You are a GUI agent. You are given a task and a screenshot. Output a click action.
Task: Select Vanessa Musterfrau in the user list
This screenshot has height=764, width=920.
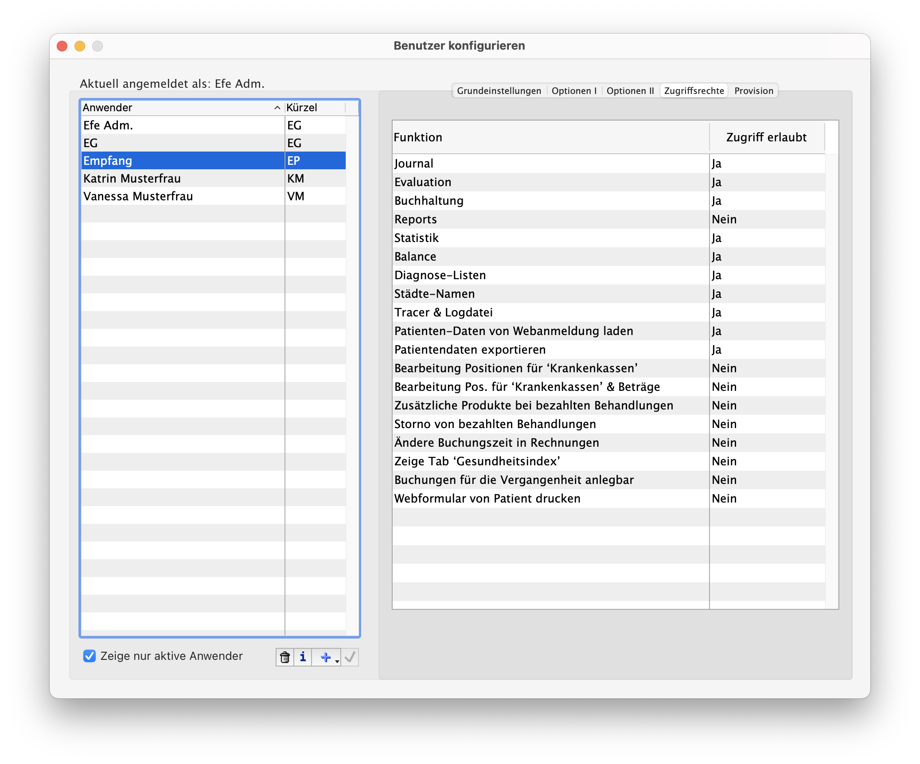138,196
